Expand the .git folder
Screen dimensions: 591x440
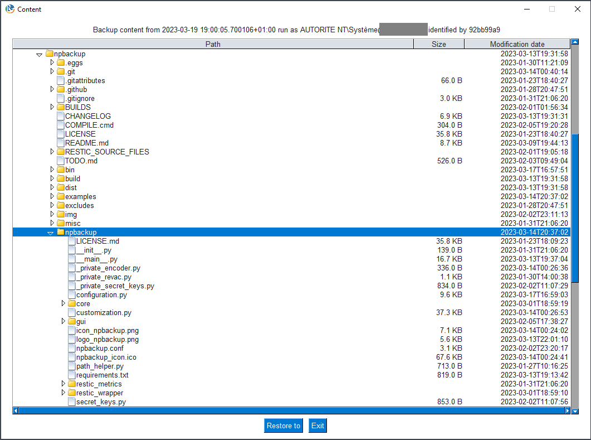[x=52, y=71]
